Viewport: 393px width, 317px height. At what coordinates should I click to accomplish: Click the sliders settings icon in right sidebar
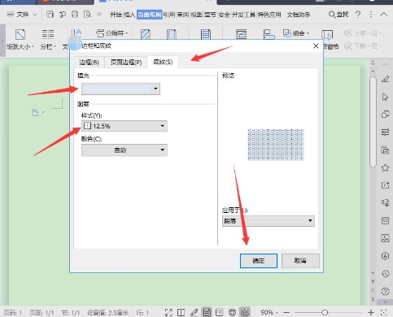point(385,132)
